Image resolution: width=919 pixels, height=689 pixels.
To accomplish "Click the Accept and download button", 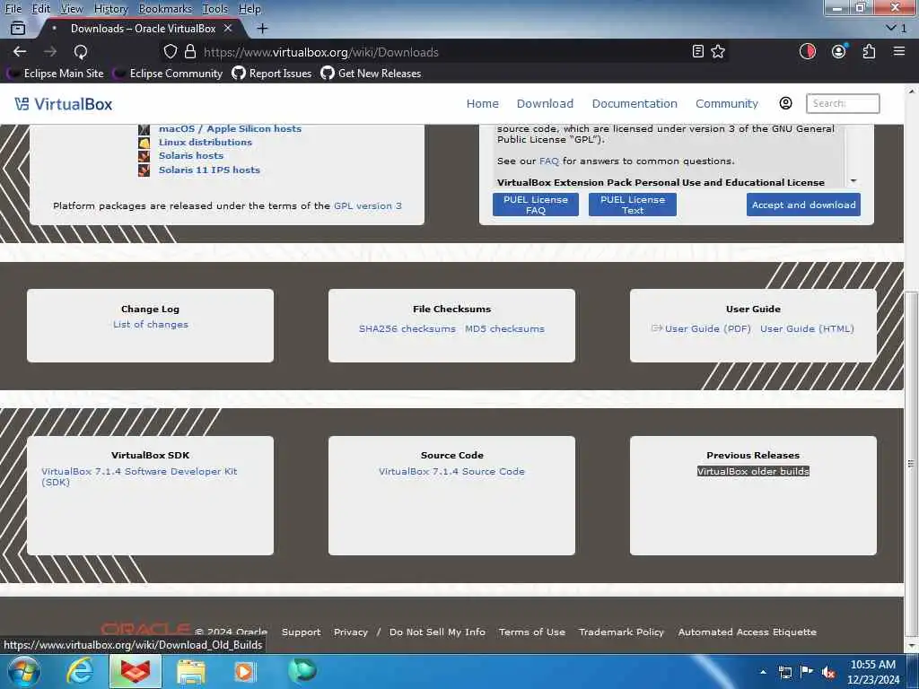I will 803,205.
